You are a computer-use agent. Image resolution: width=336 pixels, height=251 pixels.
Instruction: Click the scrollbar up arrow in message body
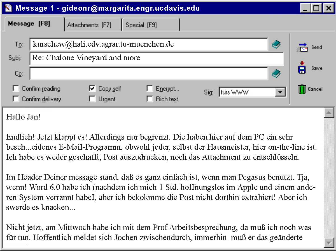[x=329, y=113]
